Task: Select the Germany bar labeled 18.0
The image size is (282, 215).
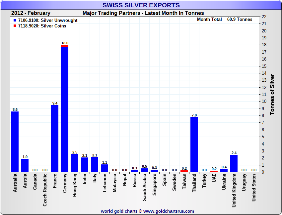Action: coord(65,109)
